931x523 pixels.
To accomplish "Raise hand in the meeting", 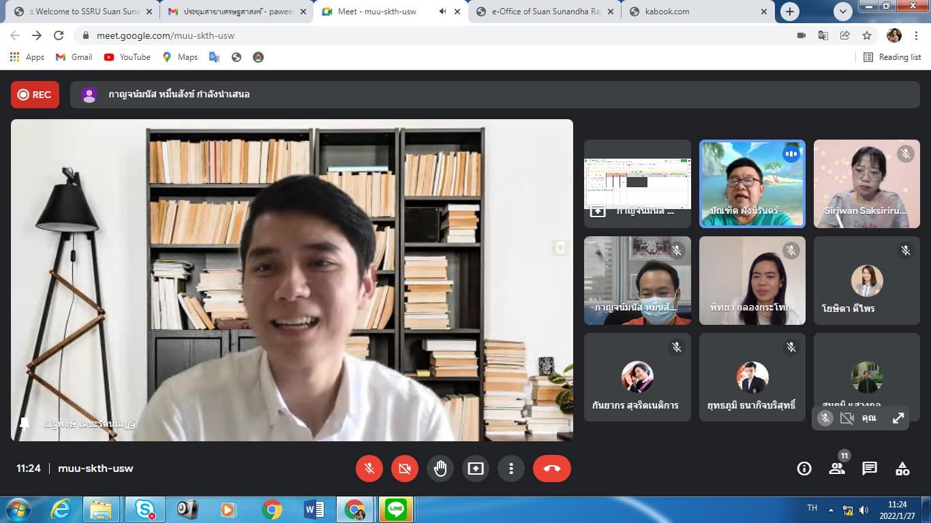I will pyautogui.click(x=440, y=469).
